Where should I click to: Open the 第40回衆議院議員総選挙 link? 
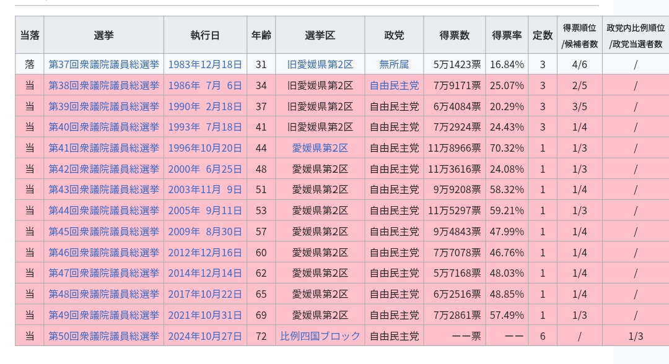click(x=103, y=127)
